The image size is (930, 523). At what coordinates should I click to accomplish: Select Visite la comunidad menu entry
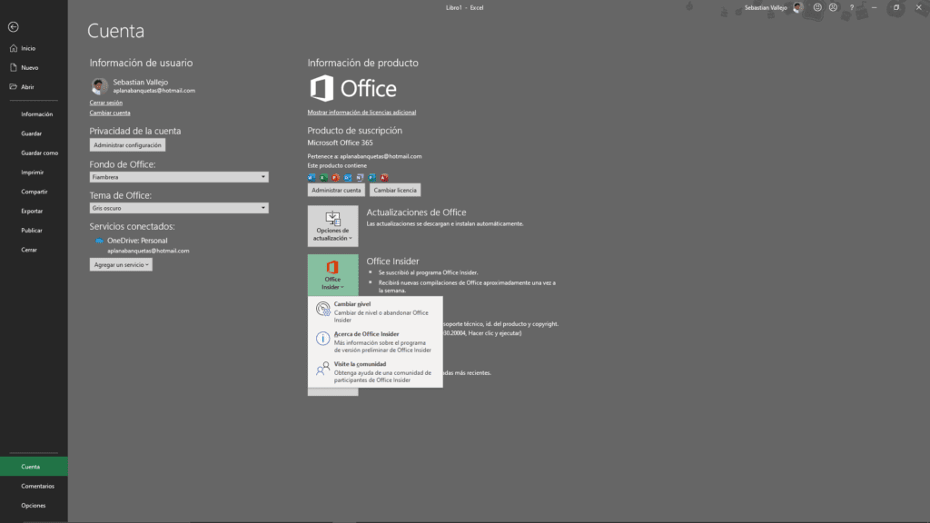375,371
